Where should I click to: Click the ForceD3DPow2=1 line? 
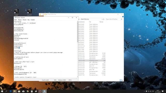tap(19, 29)
